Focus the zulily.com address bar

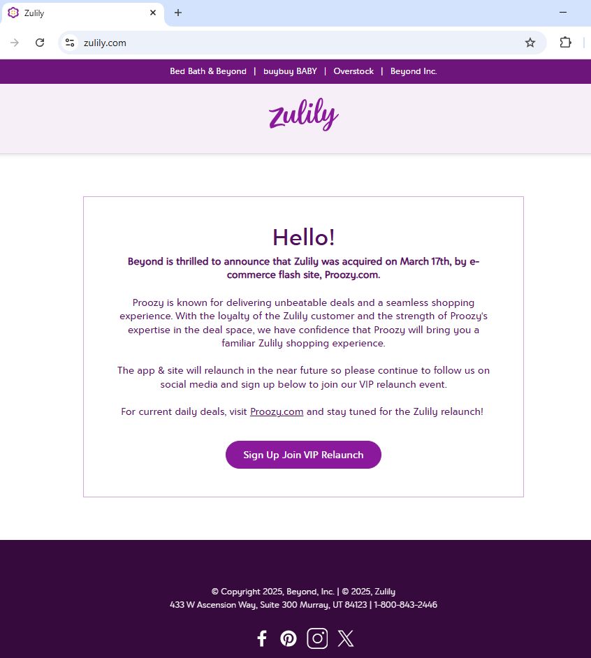(302, 43)
